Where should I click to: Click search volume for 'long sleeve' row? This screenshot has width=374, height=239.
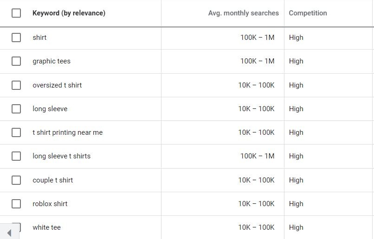point(256,109)
